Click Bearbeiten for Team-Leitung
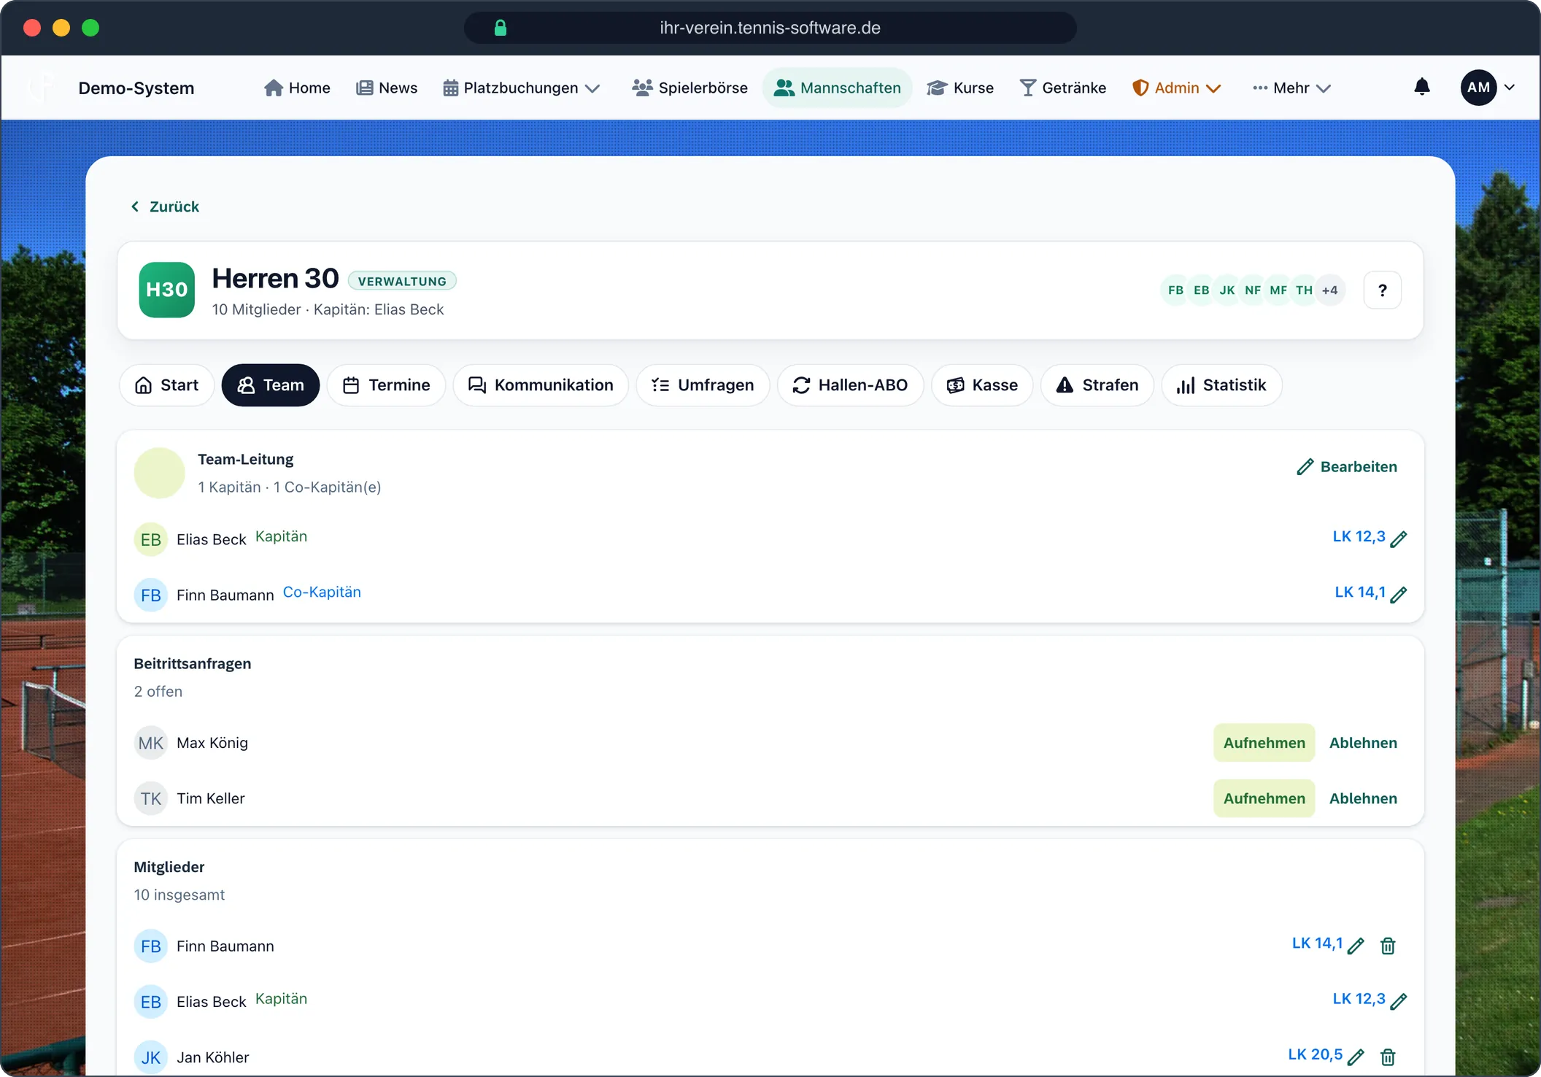The image size is (1541, 1077). point(1347,467)
